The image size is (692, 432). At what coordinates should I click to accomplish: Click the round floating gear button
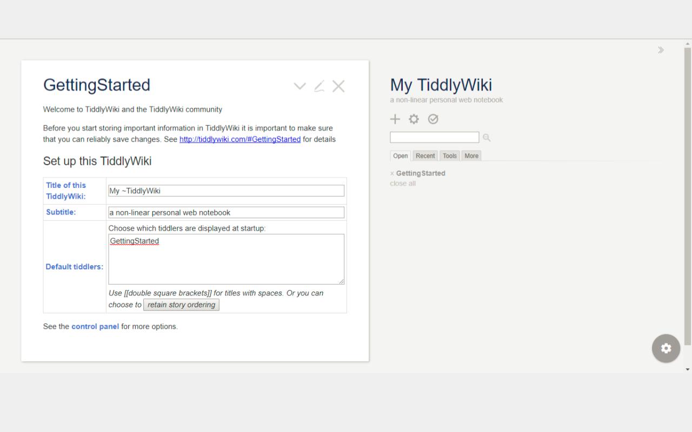coord(666,348)
